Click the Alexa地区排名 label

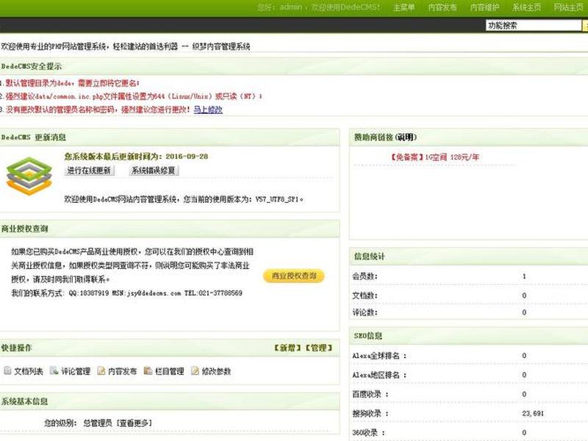(379, 375)
